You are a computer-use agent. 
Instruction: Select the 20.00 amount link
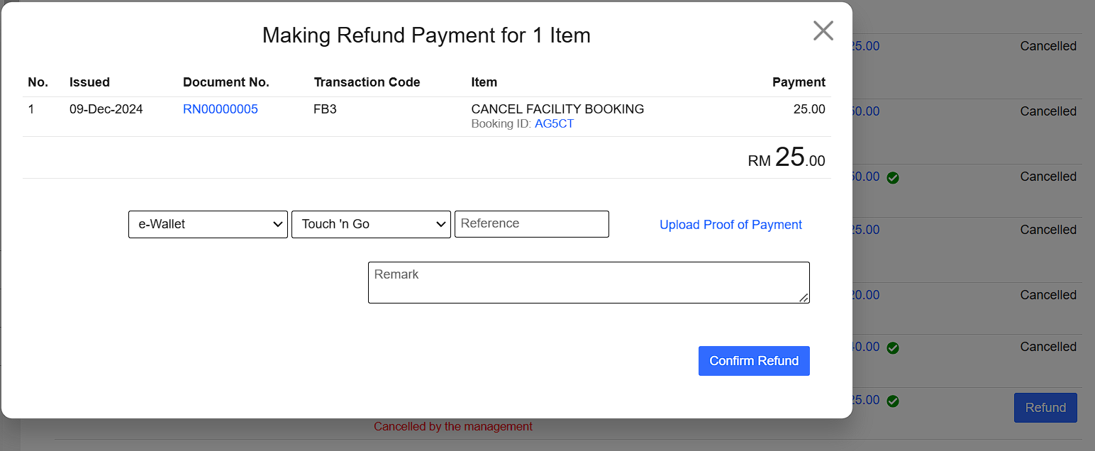coord(865,295)
